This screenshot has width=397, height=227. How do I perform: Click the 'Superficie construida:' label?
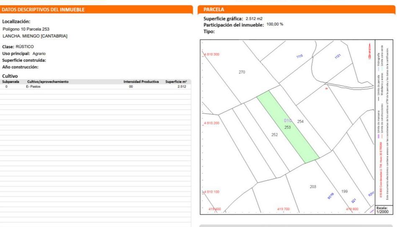click(x=24, y=60)
